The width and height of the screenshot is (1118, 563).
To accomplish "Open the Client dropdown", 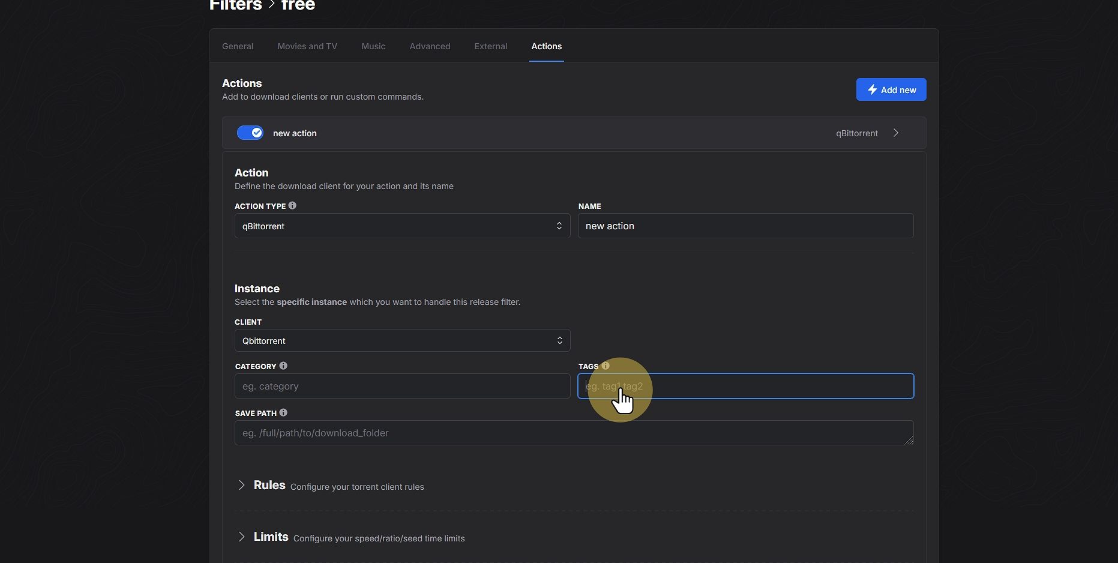I will [x=402, y=340].
